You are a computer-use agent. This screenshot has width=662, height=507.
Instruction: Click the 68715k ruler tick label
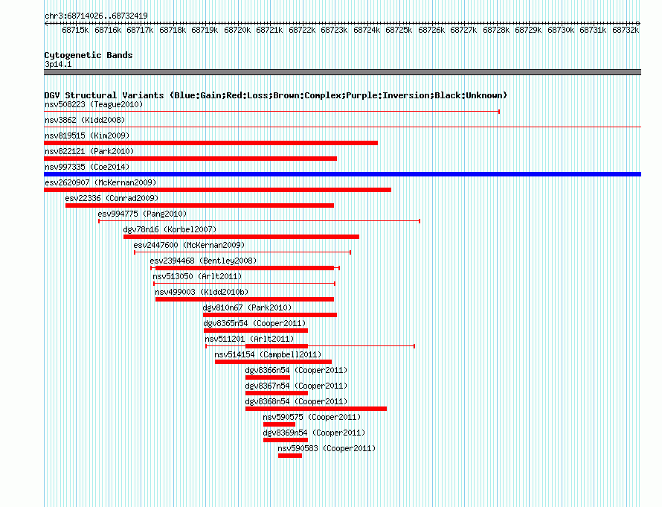(x=75, y=30)
